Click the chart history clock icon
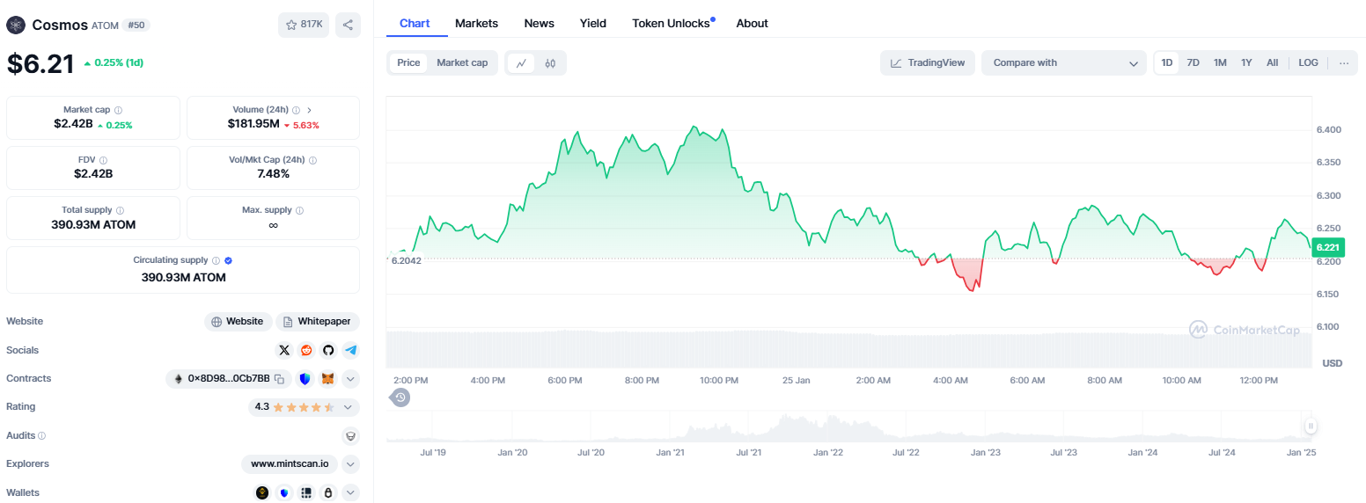 coord(400,397)
